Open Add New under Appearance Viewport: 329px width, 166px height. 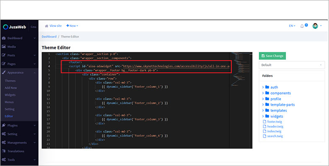point(11,88)
